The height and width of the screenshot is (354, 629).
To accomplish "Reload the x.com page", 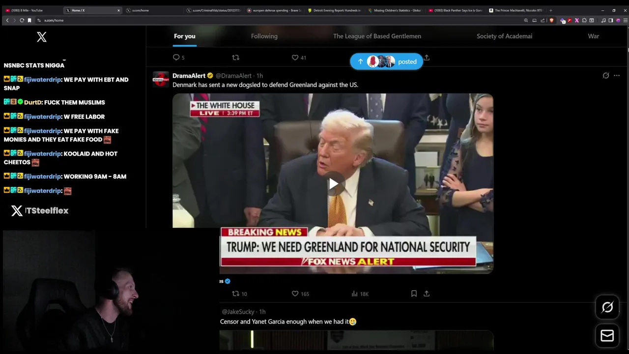I will coord(22,20).
